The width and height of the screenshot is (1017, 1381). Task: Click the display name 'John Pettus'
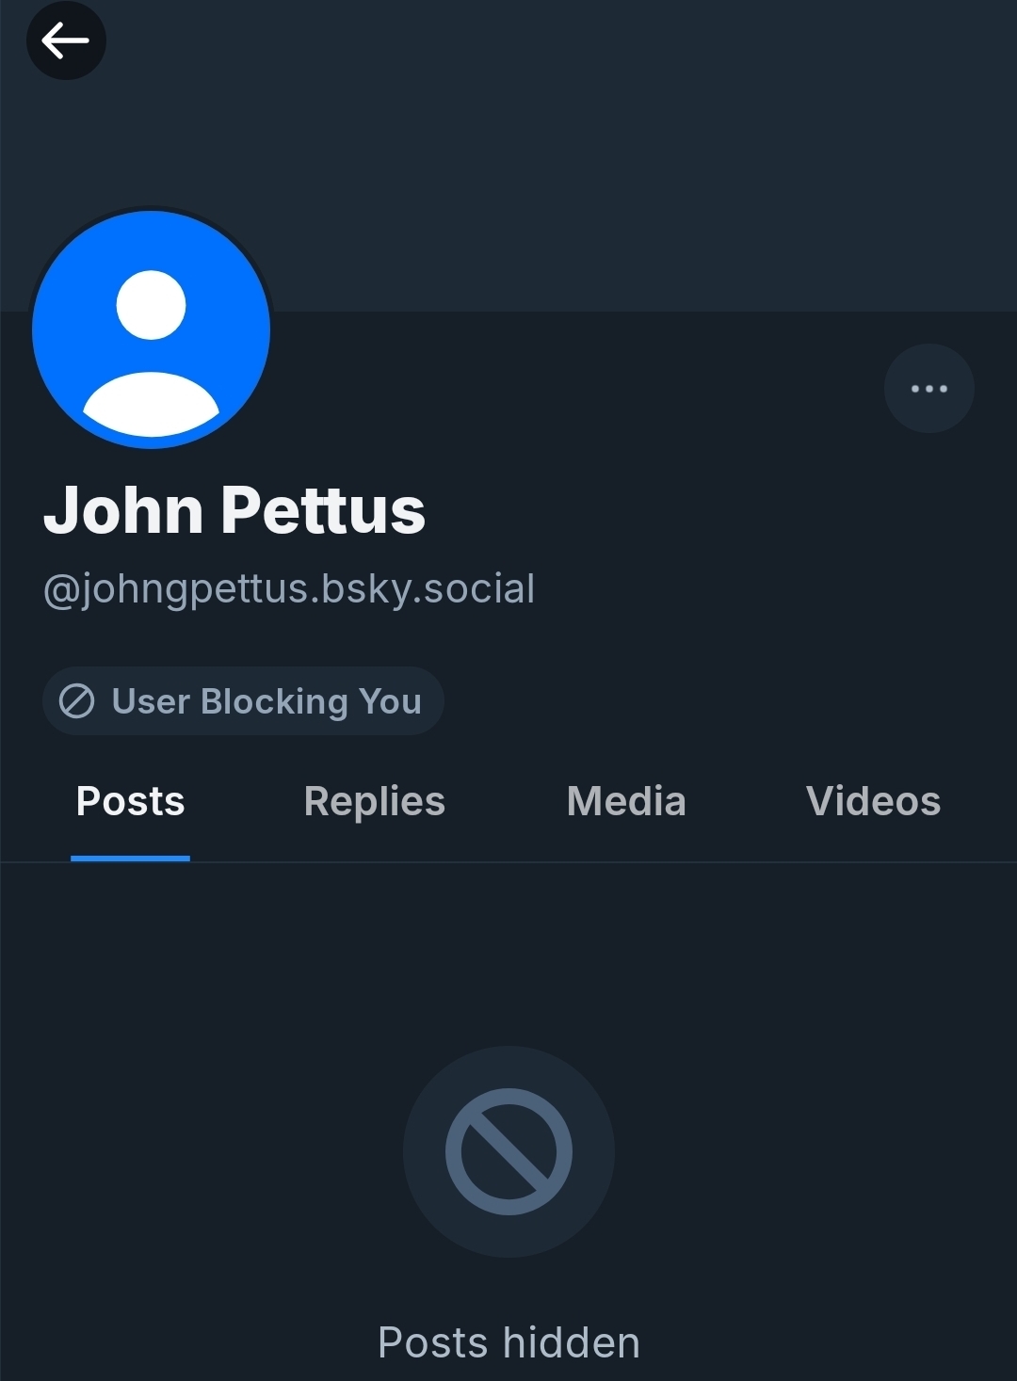(234, 510)
